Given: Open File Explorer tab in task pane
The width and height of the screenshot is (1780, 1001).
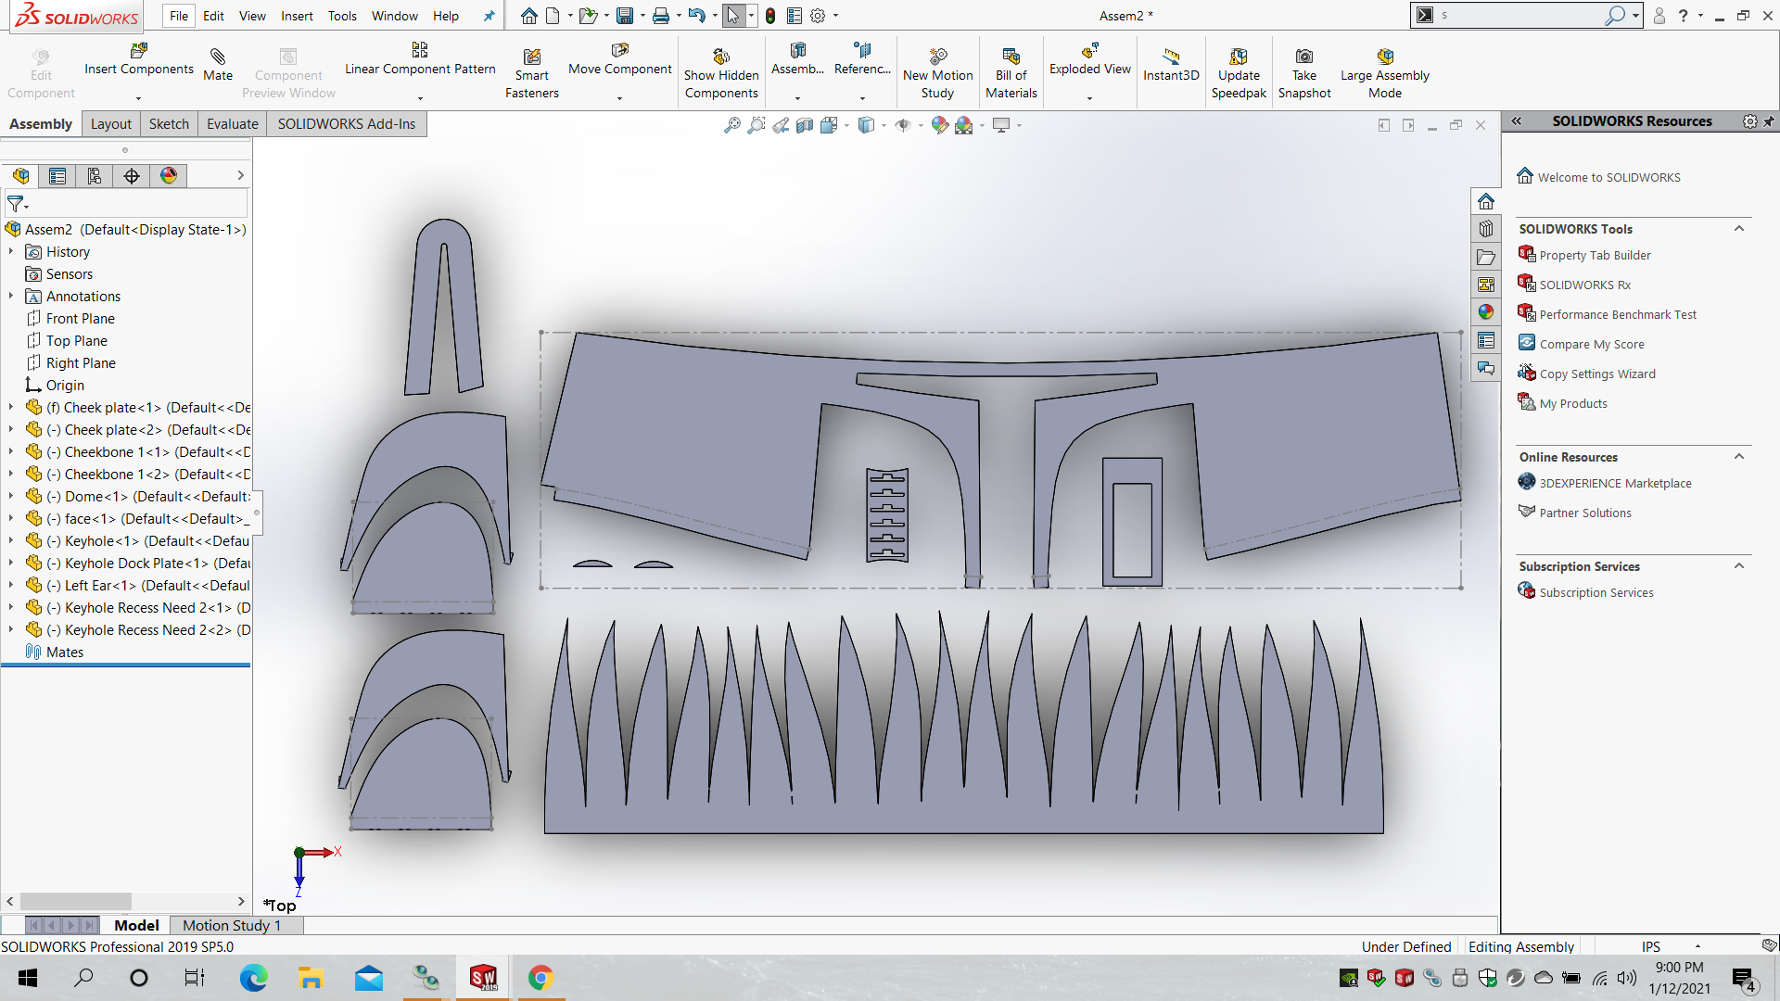Looking at the screenshot, I should coord(1486,257).
